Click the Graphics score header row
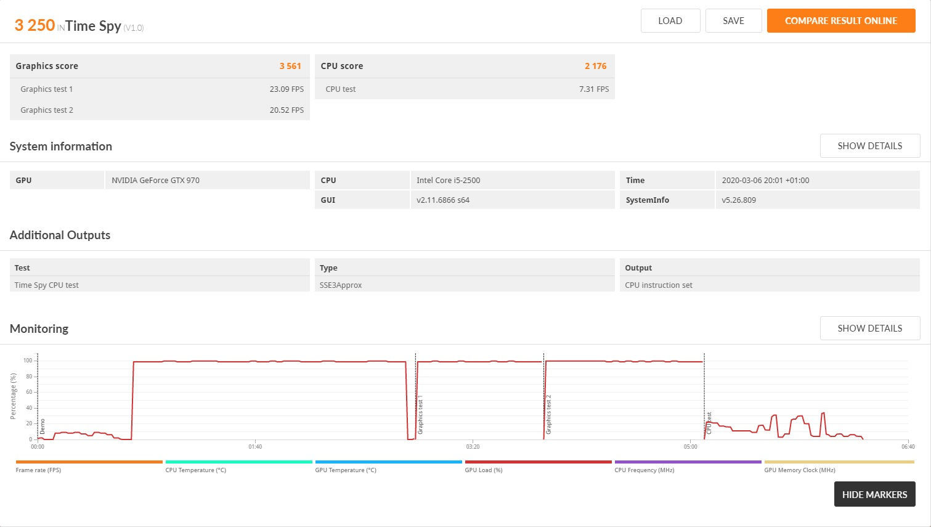The height and width of the screenshot is (527, 931). pyautogui.click(x=160, y=66)
